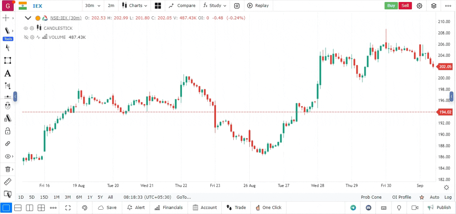Click the 194.02 price line label
This screenshot has height=214, width=456.
pos(445,112)
